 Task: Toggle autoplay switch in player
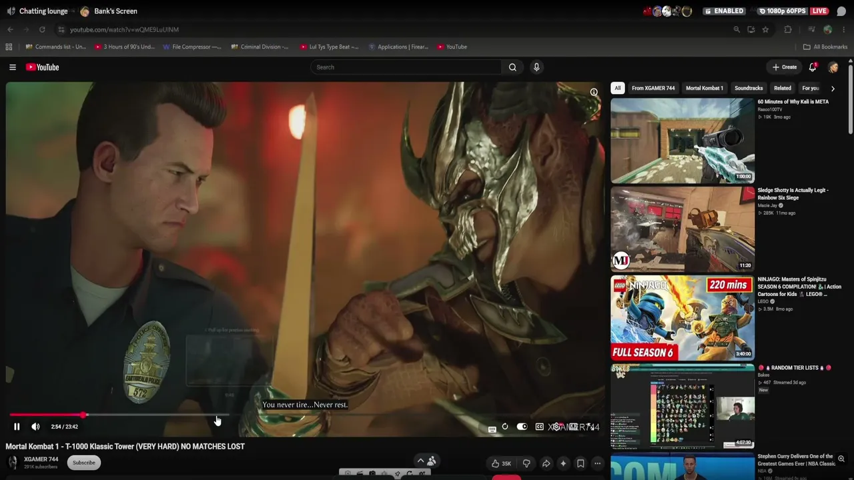pyautogui.click(x=522, y=427)
